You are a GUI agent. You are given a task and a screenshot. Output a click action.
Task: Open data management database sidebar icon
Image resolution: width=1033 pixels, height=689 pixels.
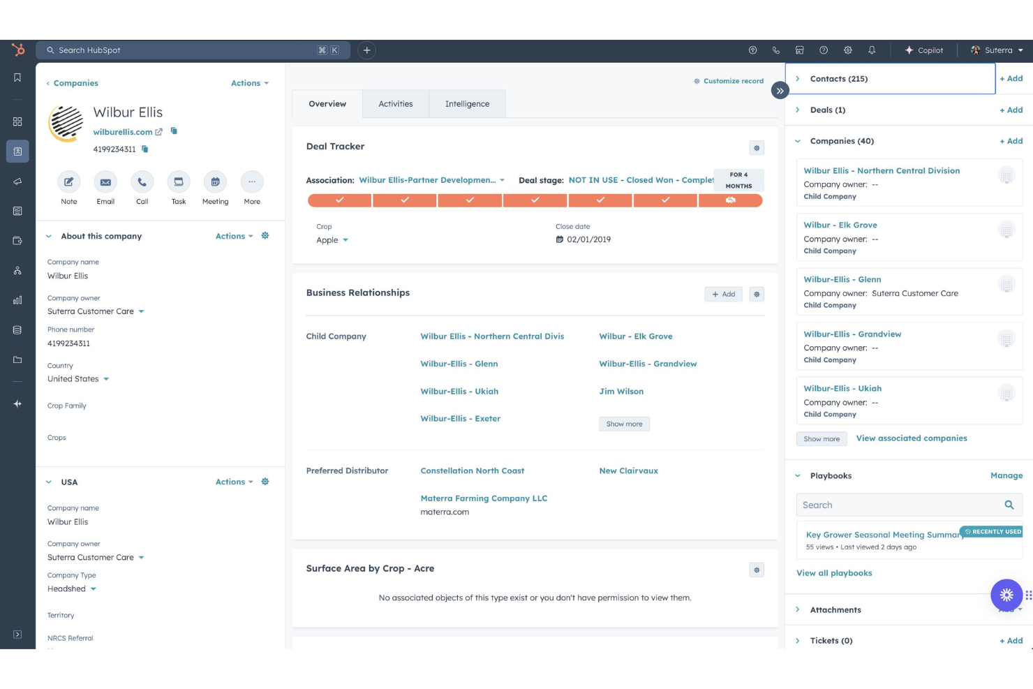[17, 330]
